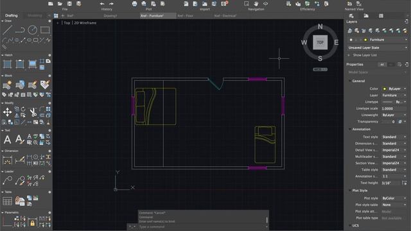Switch to the Modeling workspace tab
411x231 pixels.
point(35,15)
